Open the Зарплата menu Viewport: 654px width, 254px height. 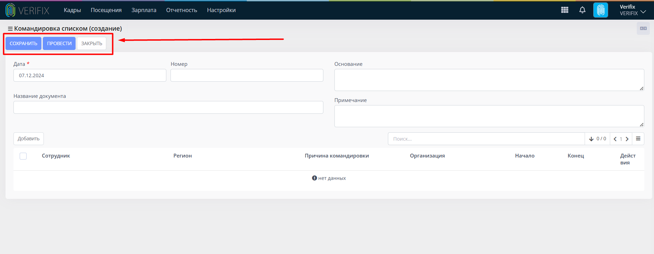point(144,10)
